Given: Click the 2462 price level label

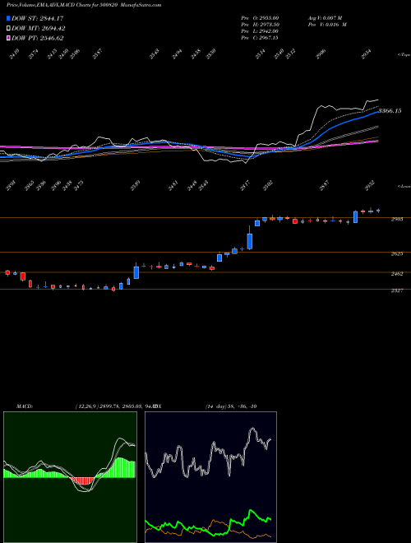Looking at the screenshot, I should tap(397, 274).
